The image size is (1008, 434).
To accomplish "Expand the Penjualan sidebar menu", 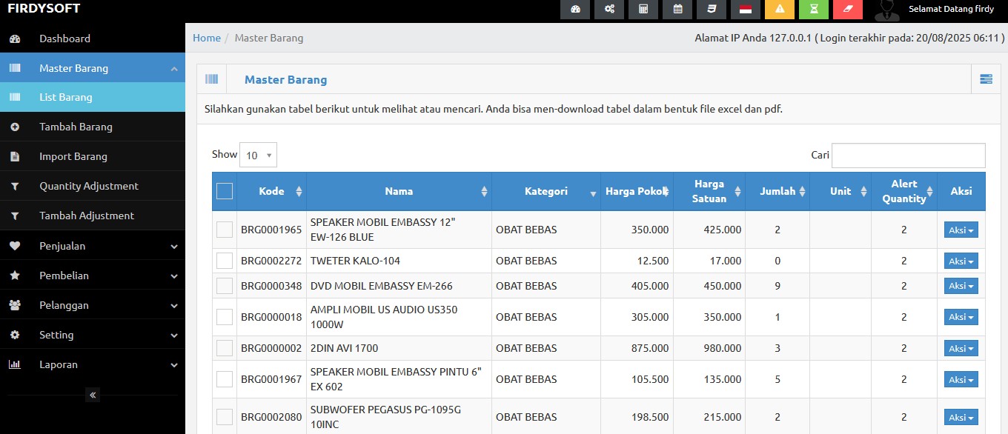I will tap(93, 246).
